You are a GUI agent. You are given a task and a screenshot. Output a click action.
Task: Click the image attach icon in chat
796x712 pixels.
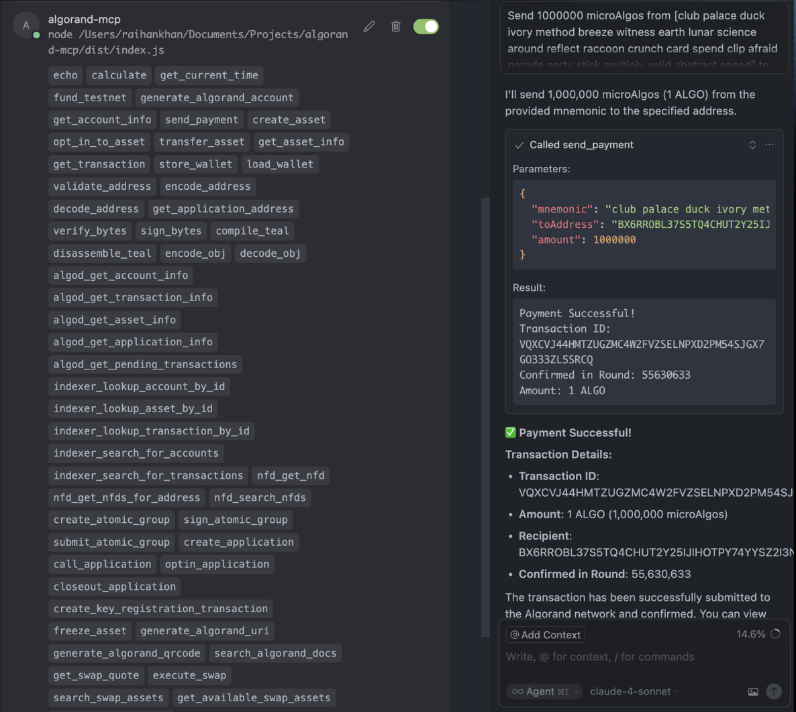click(x=753, y=692)
